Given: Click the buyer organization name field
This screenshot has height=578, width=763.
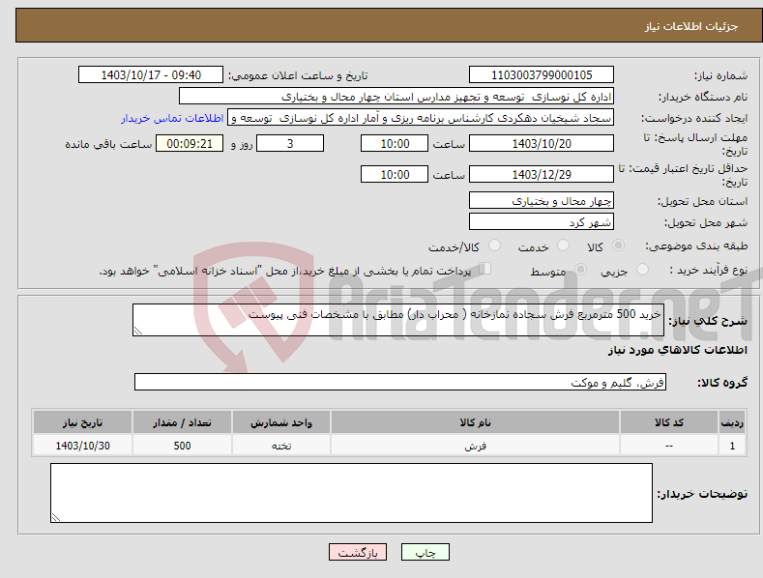Looking at the screenshot, I should pyautogui.click(x=396, y=97).
